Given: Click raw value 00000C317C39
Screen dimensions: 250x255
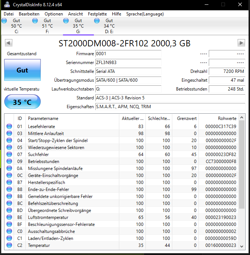Looking at the screenshot, I should pos(221,126).
